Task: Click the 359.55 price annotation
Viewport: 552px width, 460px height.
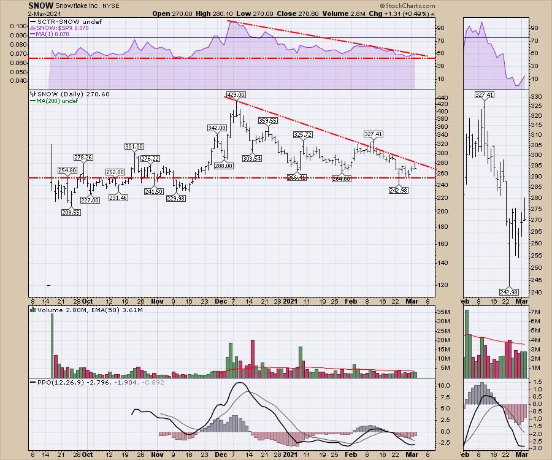Action: pos(268,121)
